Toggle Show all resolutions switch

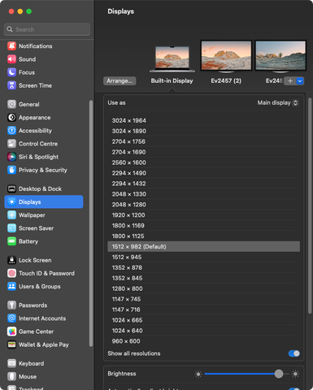pyautogui.click(x=294, y=353)
